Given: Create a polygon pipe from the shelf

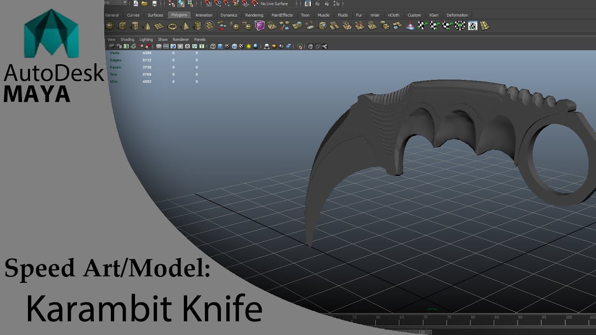Looking at the screenshot, I should 197,26.
